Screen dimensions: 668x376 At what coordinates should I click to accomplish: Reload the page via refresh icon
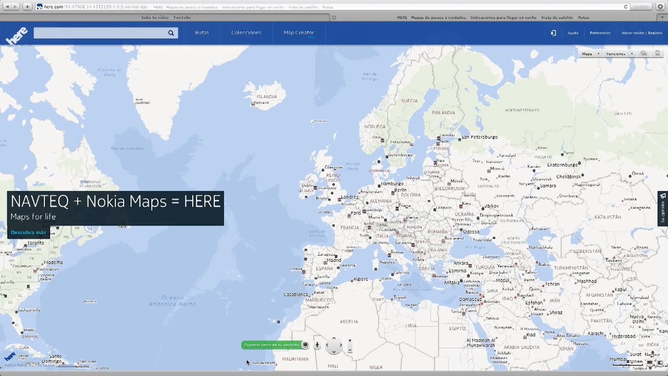[x=626, y=6]
